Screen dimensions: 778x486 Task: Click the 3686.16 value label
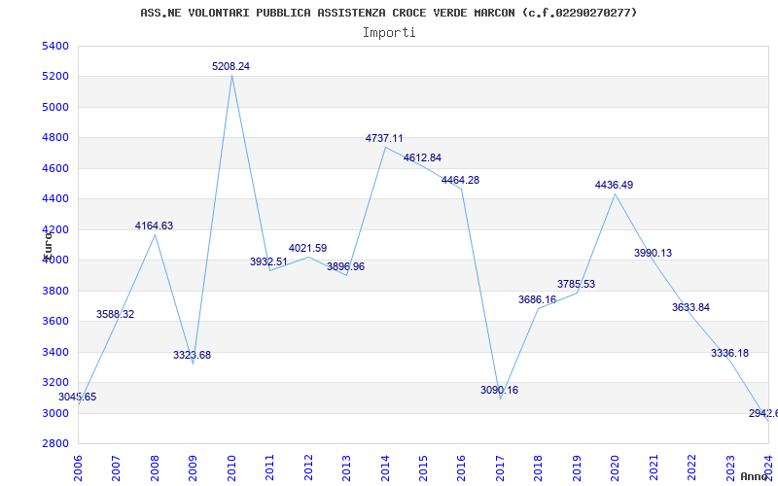click(x=538, y=300)
